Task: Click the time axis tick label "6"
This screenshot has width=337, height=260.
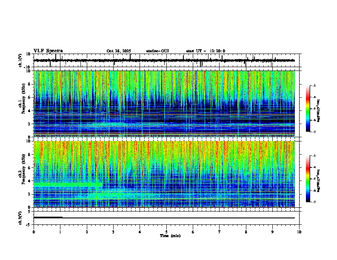Action: tap(193, 232)
